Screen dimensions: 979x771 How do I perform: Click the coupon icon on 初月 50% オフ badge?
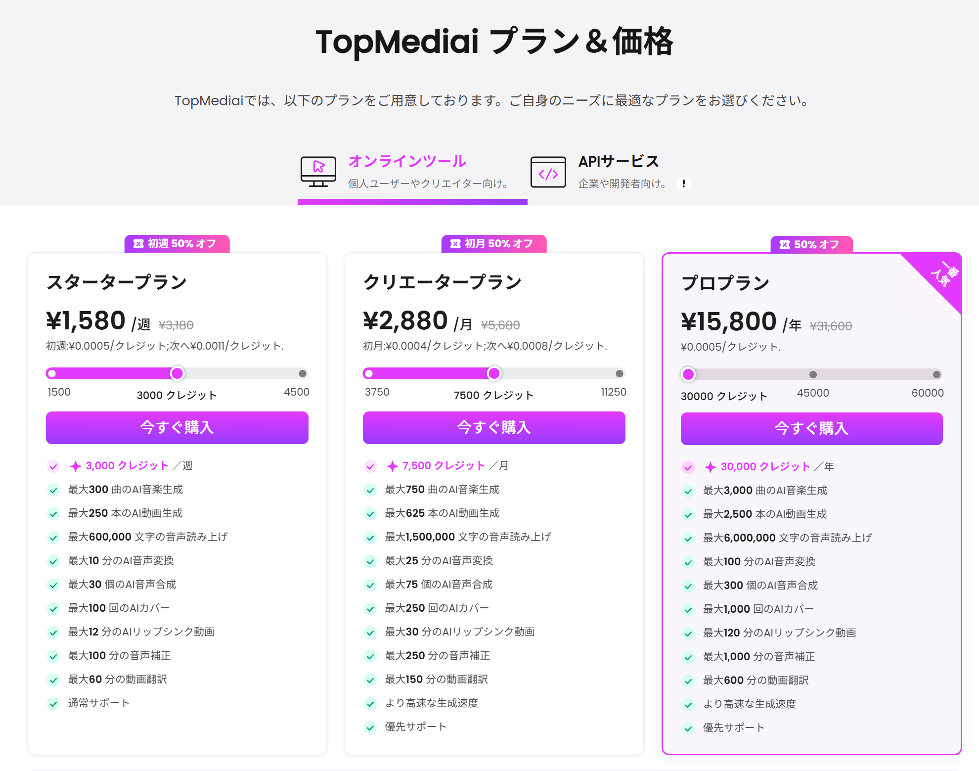(x=456, y=243)
